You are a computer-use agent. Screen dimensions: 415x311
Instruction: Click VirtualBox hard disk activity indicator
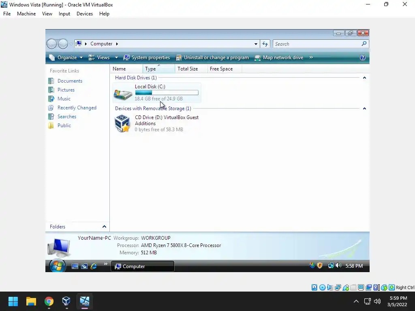314,288
